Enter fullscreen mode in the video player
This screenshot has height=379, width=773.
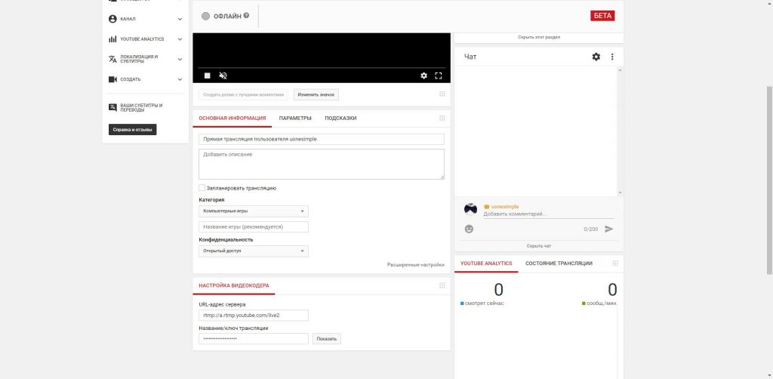(x=438, y=75)
